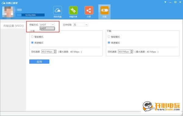Select upload high-speed mode radio button

tap(32, 43)
